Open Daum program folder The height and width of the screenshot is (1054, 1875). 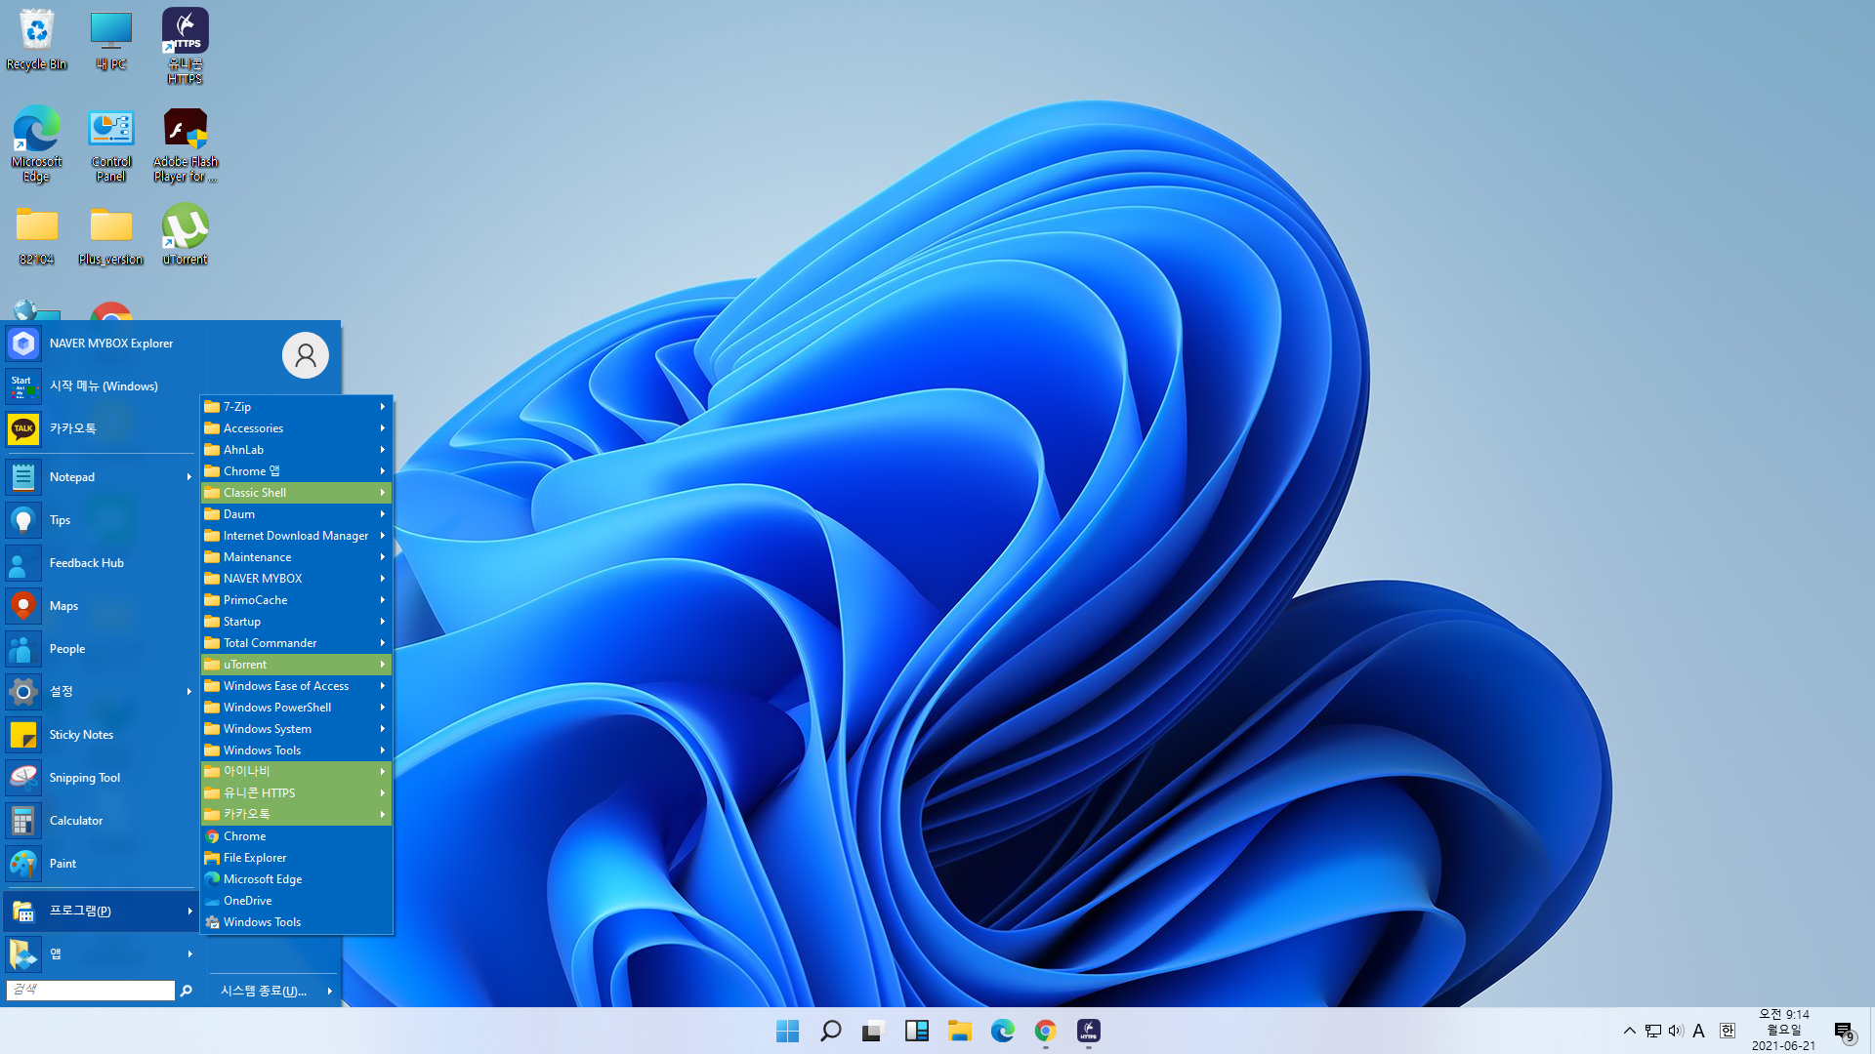296,514
